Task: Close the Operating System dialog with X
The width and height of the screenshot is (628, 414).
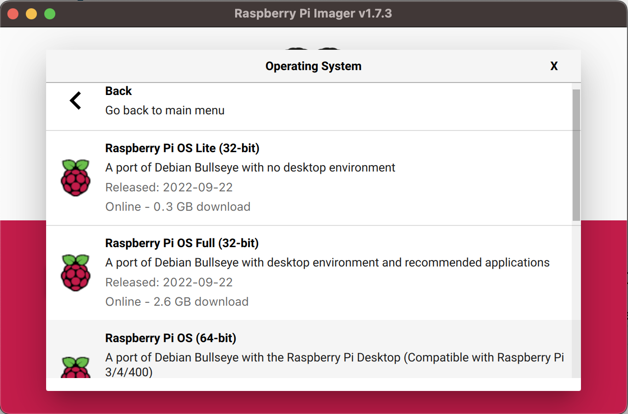Action: (x=554, y=66)
